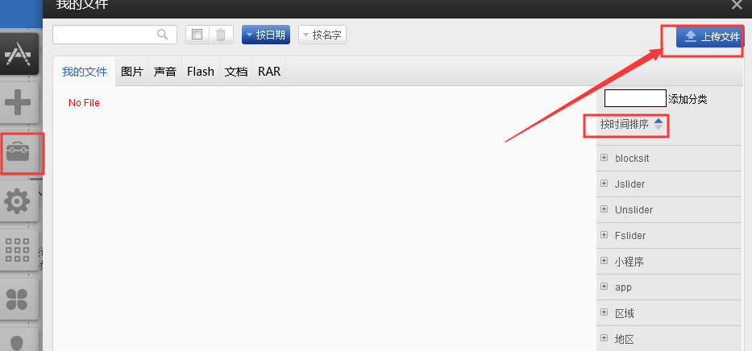Viewport: 752px width, 351px height.
Task: Expand the 小程序 category
Action: coord(605,261)
